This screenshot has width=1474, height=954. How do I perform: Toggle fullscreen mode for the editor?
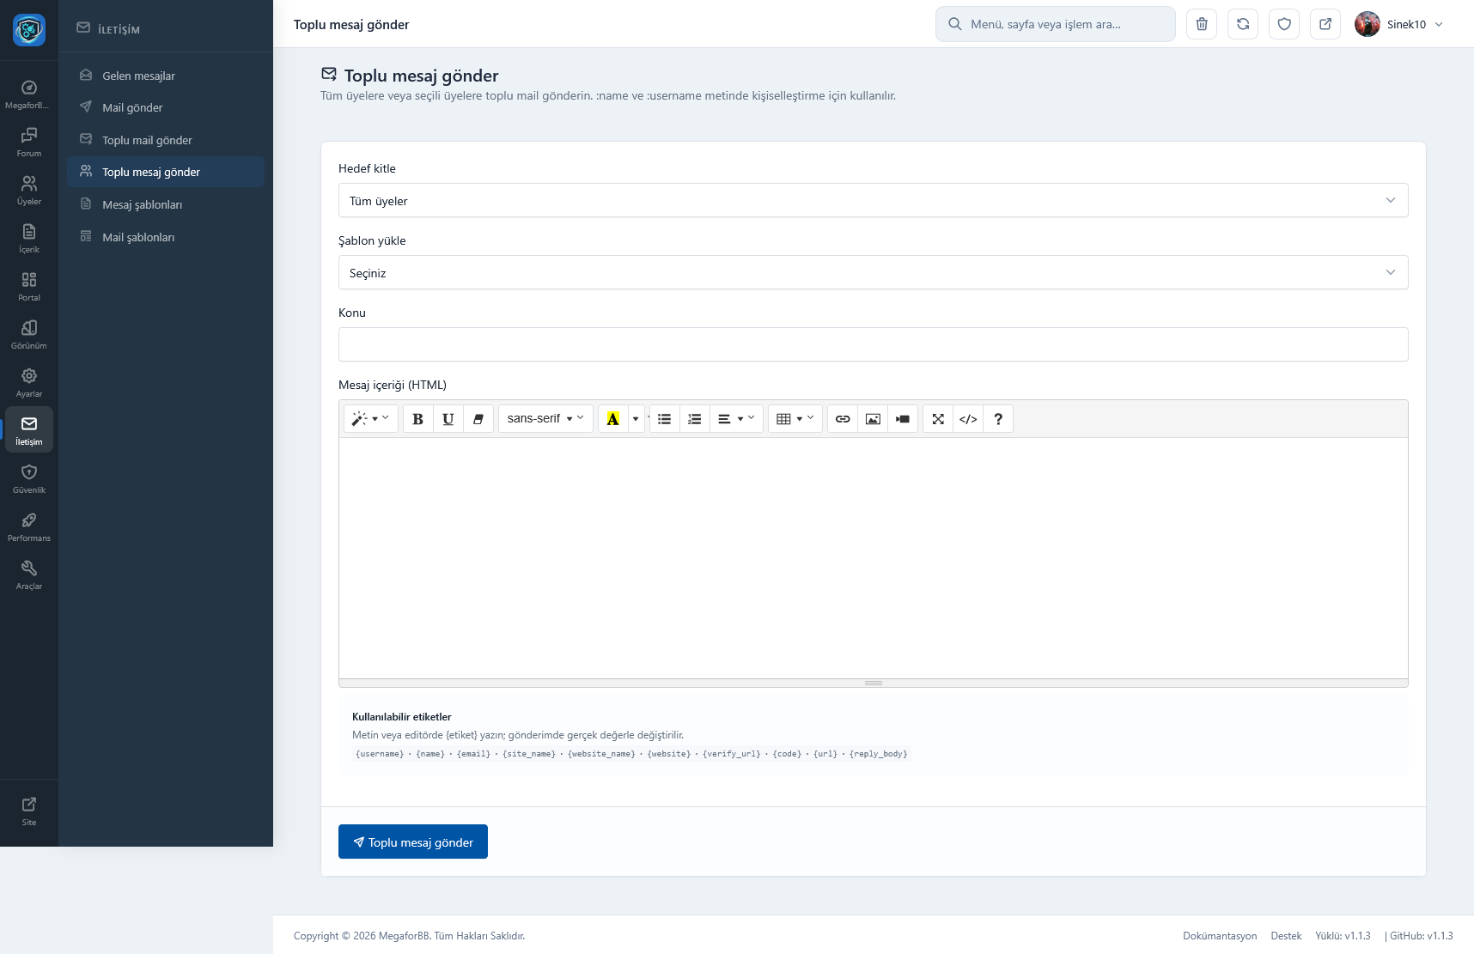[938, 419]
